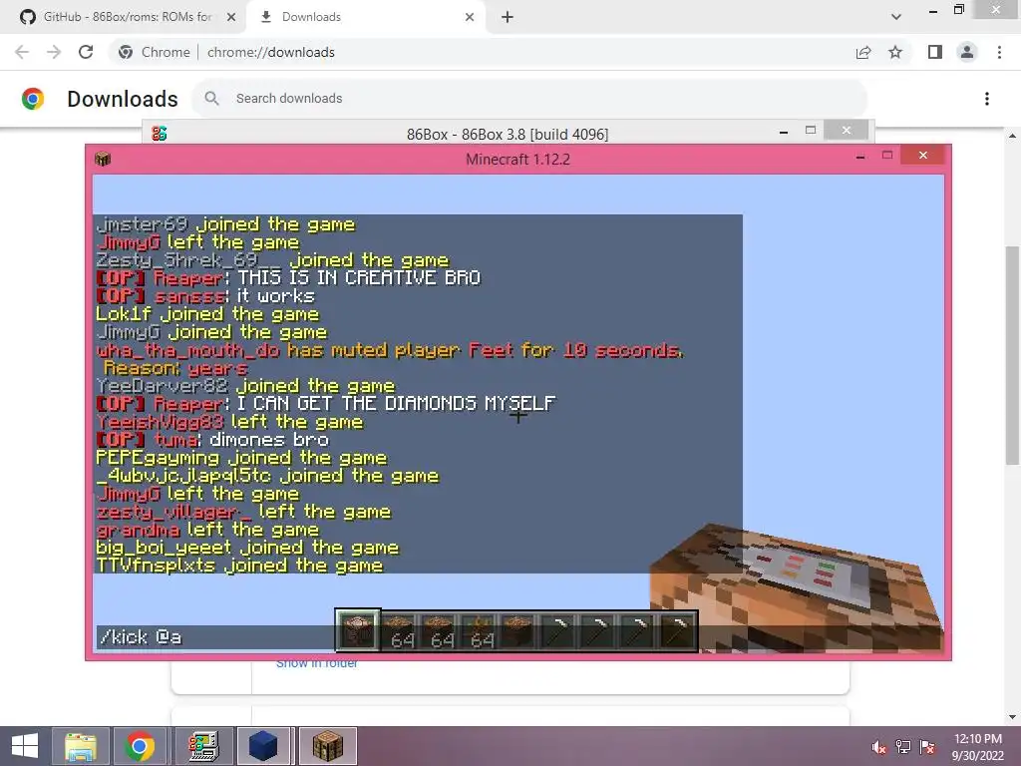
Task: Go back to the previous page
Action: [x=22, y=52]
